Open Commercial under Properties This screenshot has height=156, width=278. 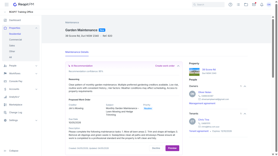pos(15,40)
